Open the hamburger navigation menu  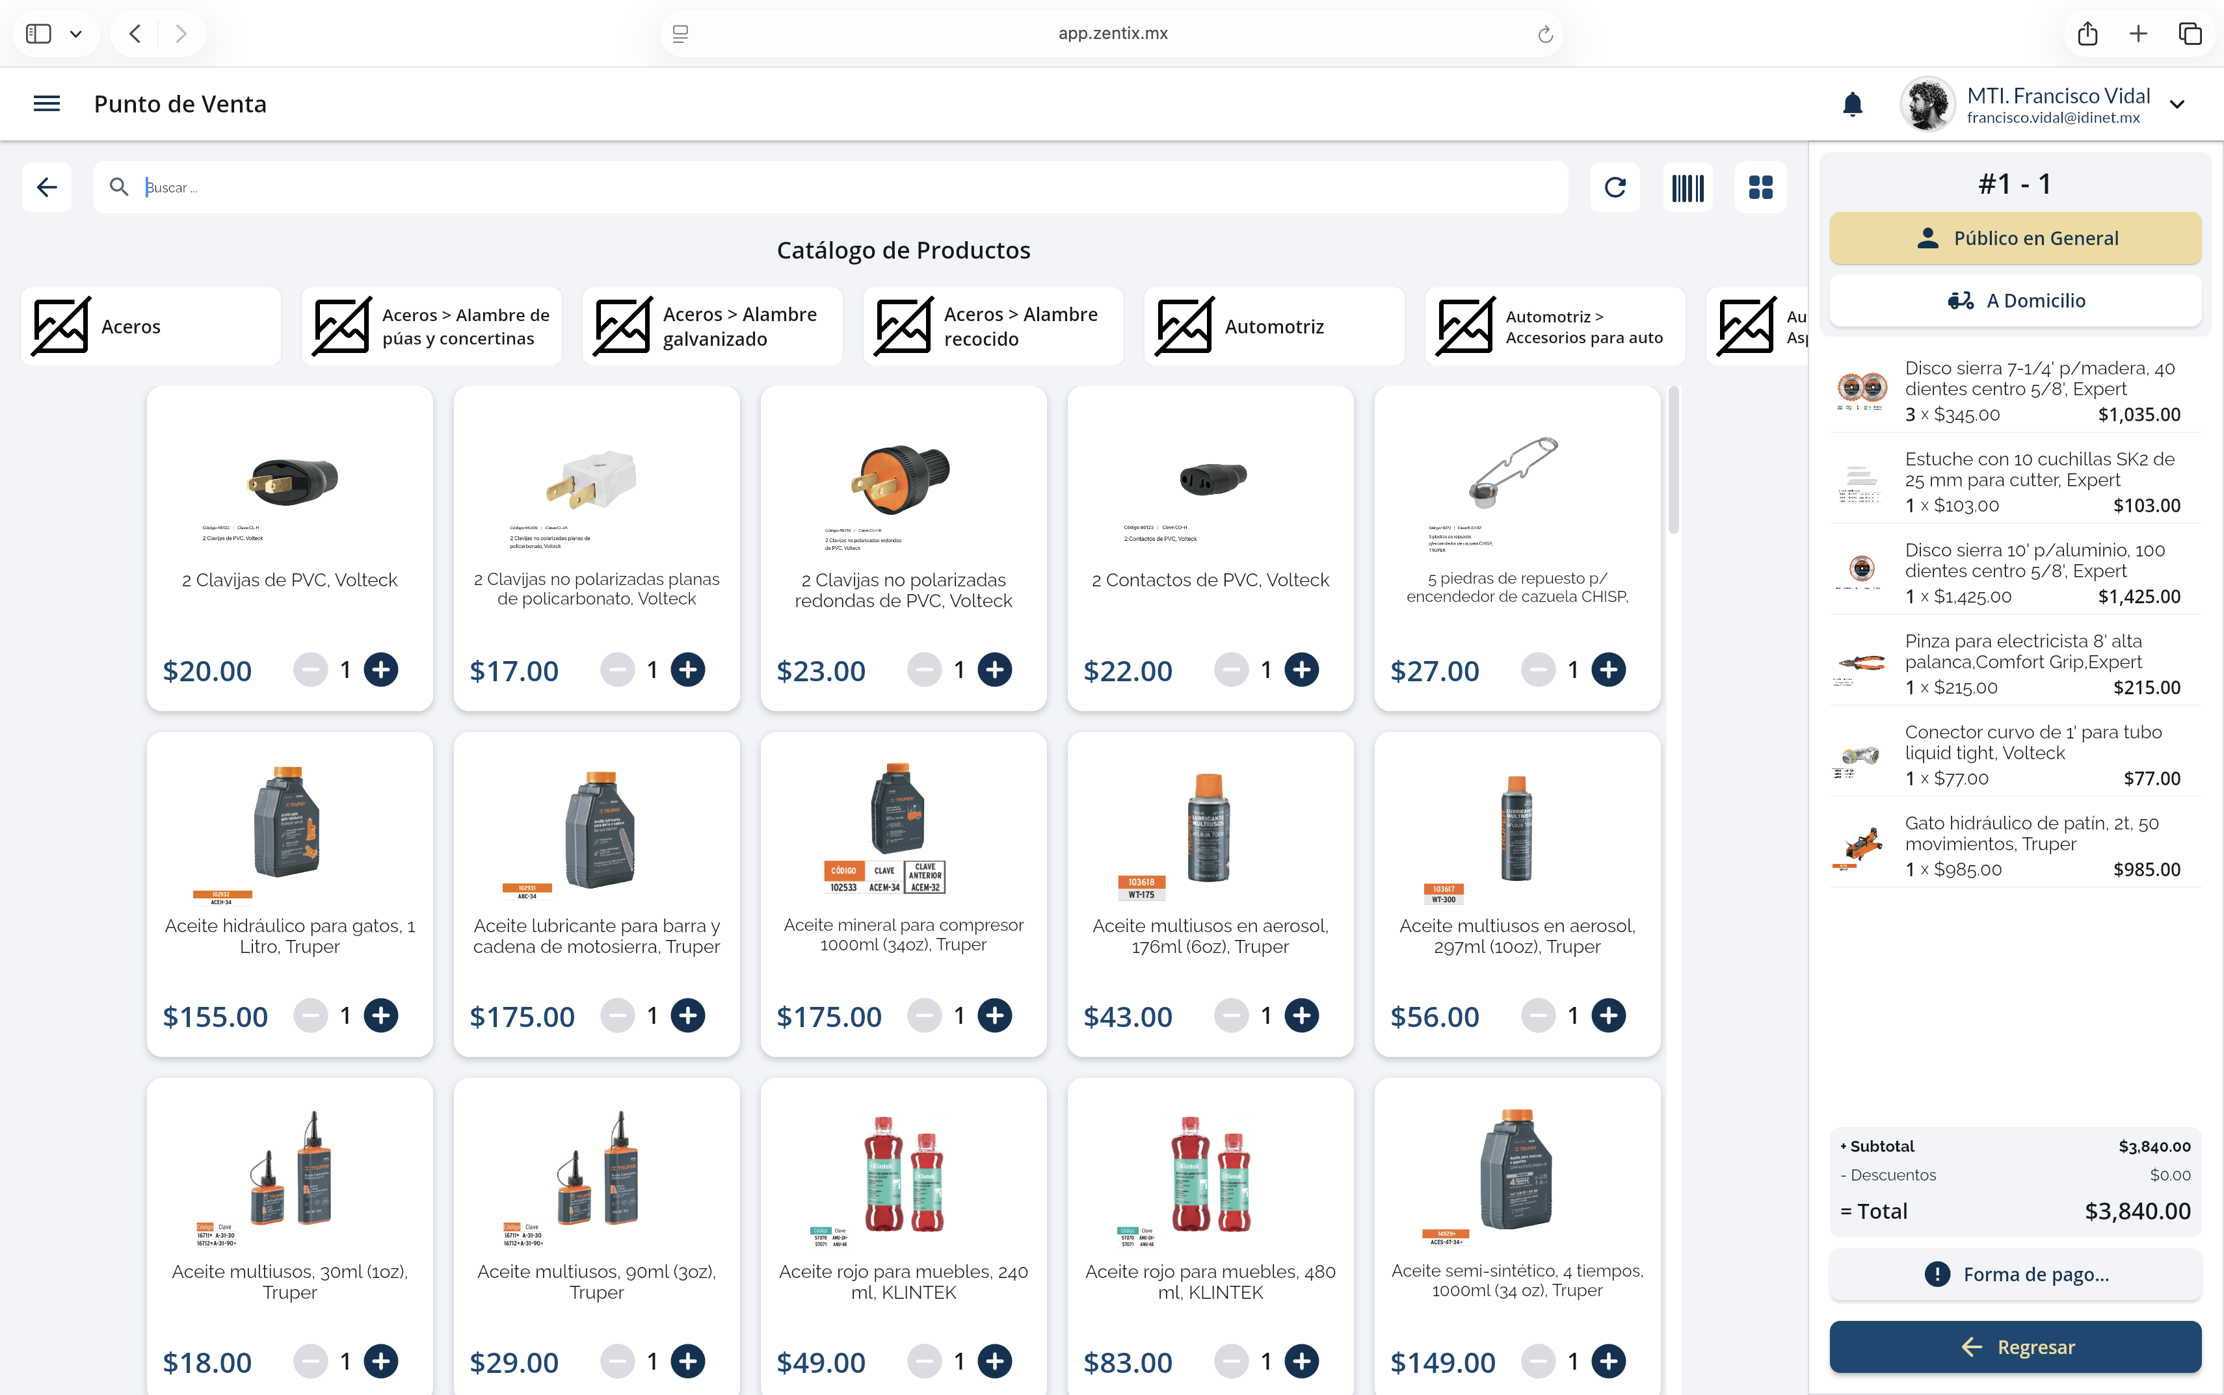click(46, 103)
